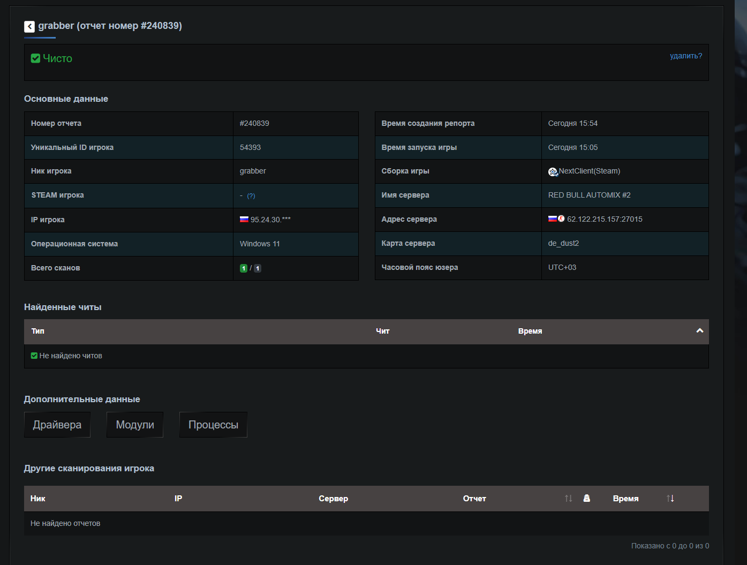Click the back arrow icon next to grabber
This screenshot has height=565, width=747.
[29, 26]
